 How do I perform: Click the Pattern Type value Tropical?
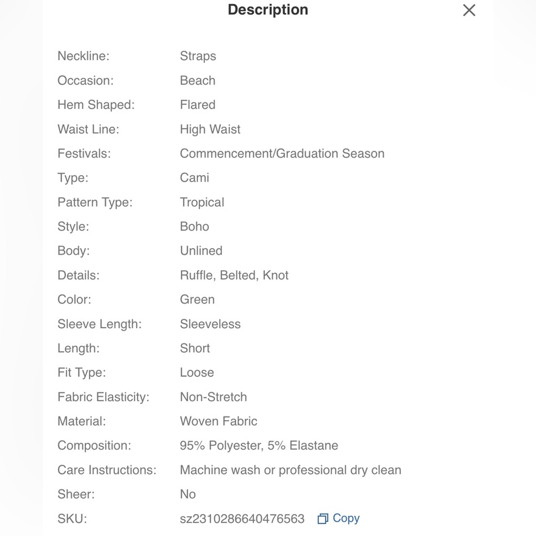click(202, 203)
